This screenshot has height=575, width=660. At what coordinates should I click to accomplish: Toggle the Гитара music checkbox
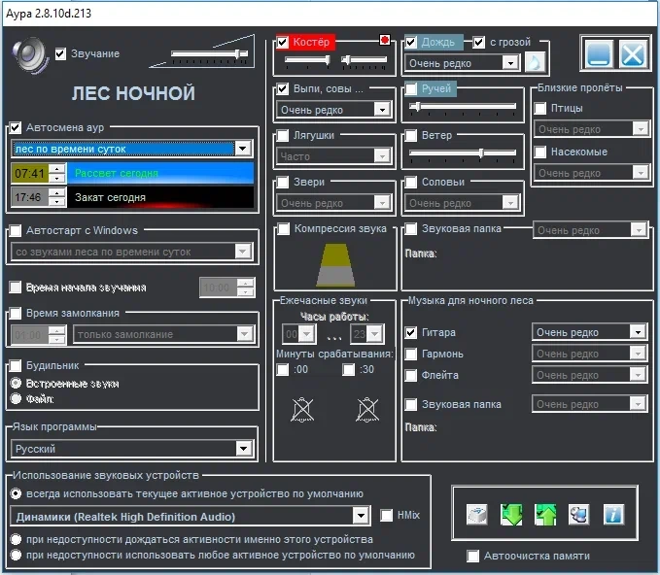point(411,333)
